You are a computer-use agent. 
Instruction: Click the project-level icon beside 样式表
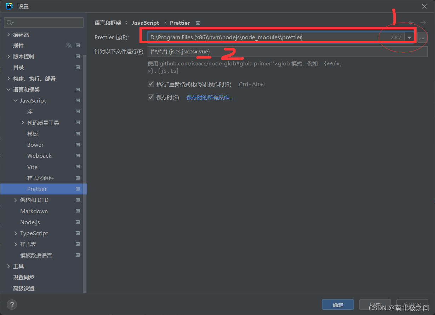78,244
